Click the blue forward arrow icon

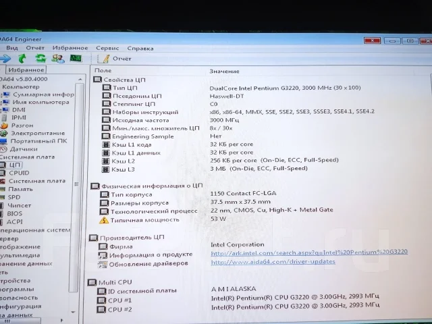pos(5,58)
